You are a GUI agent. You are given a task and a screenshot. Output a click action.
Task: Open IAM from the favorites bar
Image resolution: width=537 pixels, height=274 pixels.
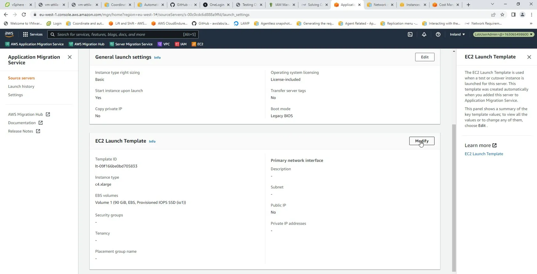pyautogui.click(x=181, y=44)
